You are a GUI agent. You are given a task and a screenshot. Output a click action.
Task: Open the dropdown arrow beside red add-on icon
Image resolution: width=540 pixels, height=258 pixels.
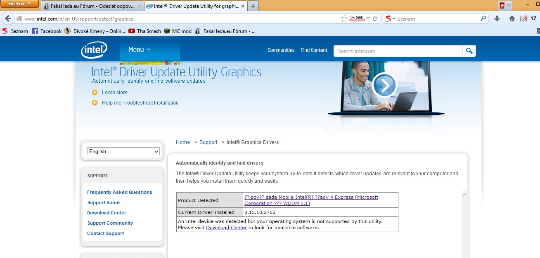click(x=509, y=5)
